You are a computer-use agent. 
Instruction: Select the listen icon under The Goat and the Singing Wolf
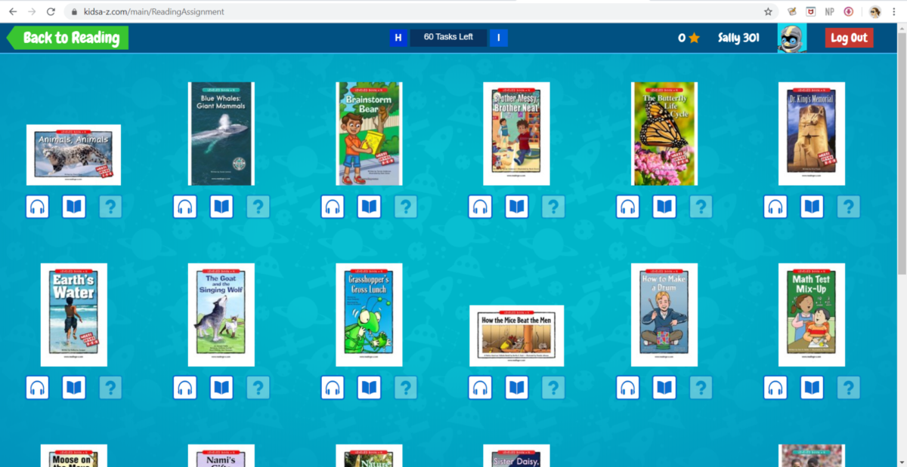pos(184,387)
